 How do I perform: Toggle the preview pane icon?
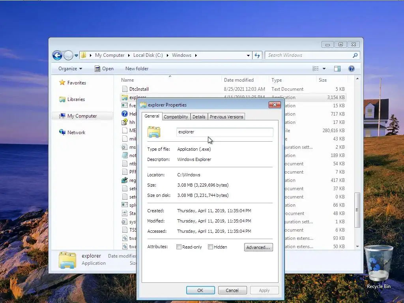click(x=337, y=69)
